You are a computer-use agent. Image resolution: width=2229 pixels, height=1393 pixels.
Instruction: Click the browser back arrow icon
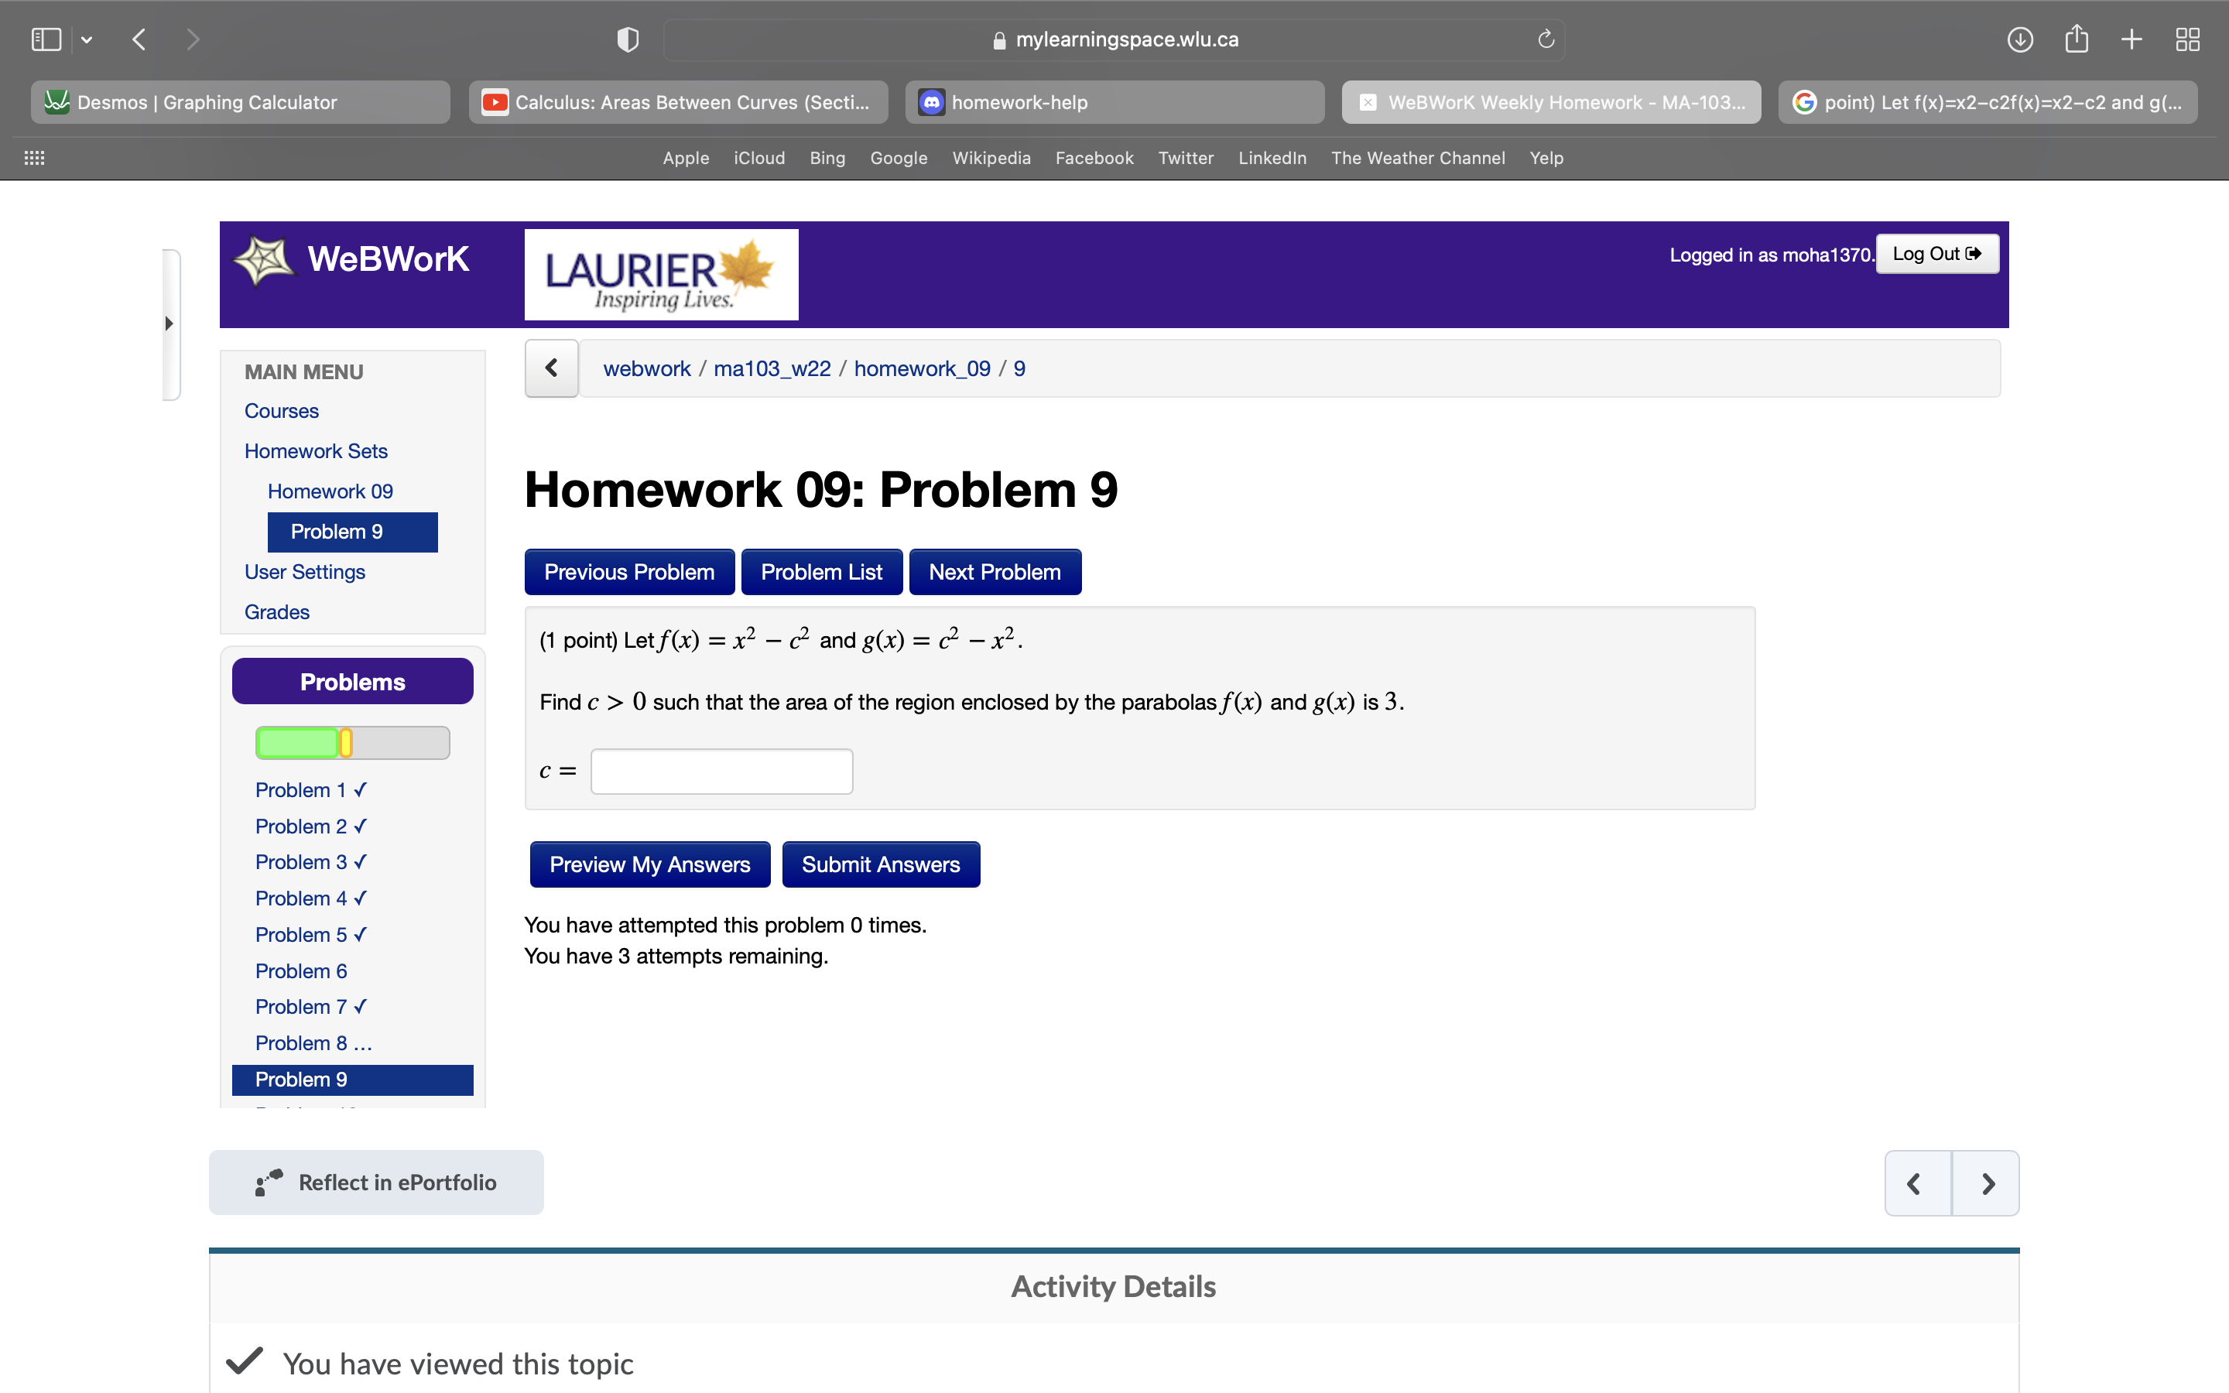(x=140, y=39)
